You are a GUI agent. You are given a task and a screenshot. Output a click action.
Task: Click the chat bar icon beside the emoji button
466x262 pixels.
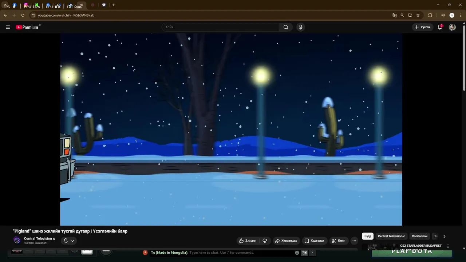click(x=304, y=253)
